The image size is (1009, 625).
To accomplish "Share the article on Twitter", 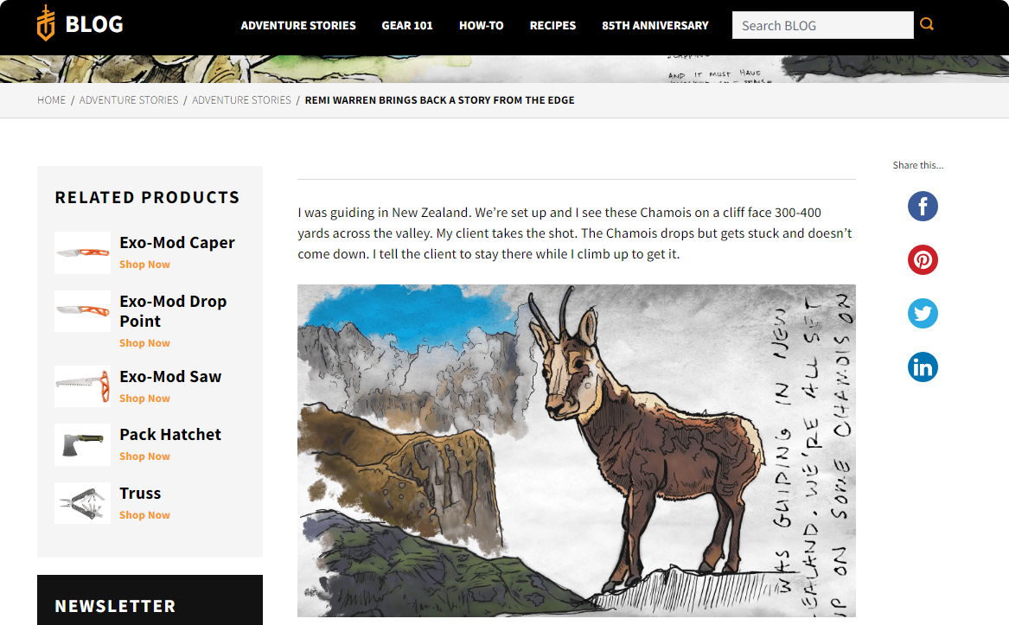I will click(x=923, y=314).
